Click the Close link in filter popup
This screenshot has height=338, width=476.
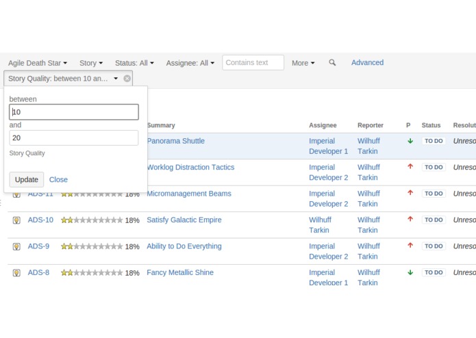point(58,180)
